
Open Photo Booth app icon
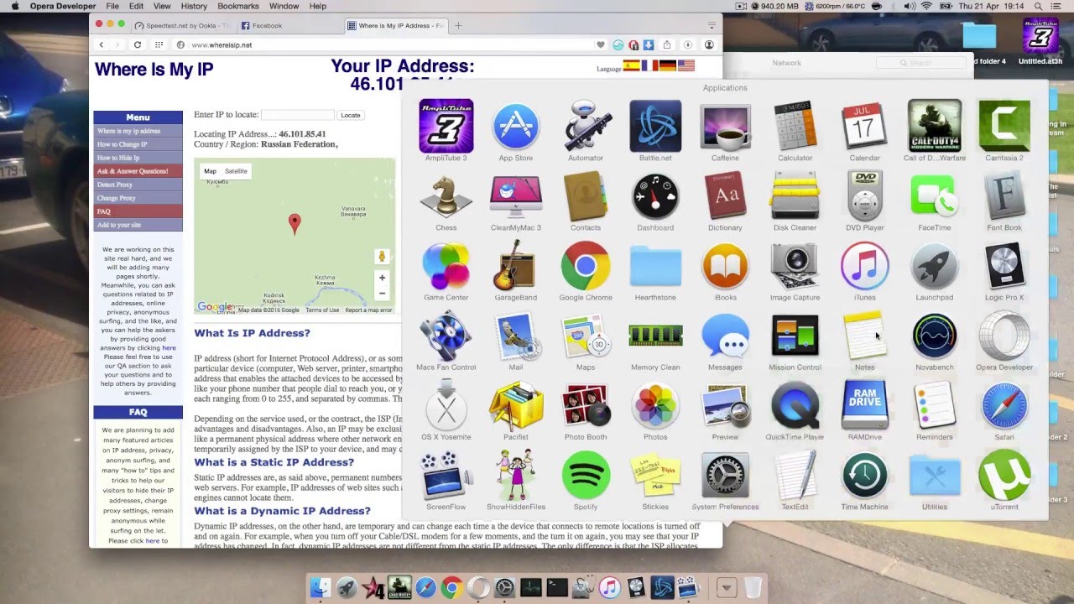[x=586, y=404]
